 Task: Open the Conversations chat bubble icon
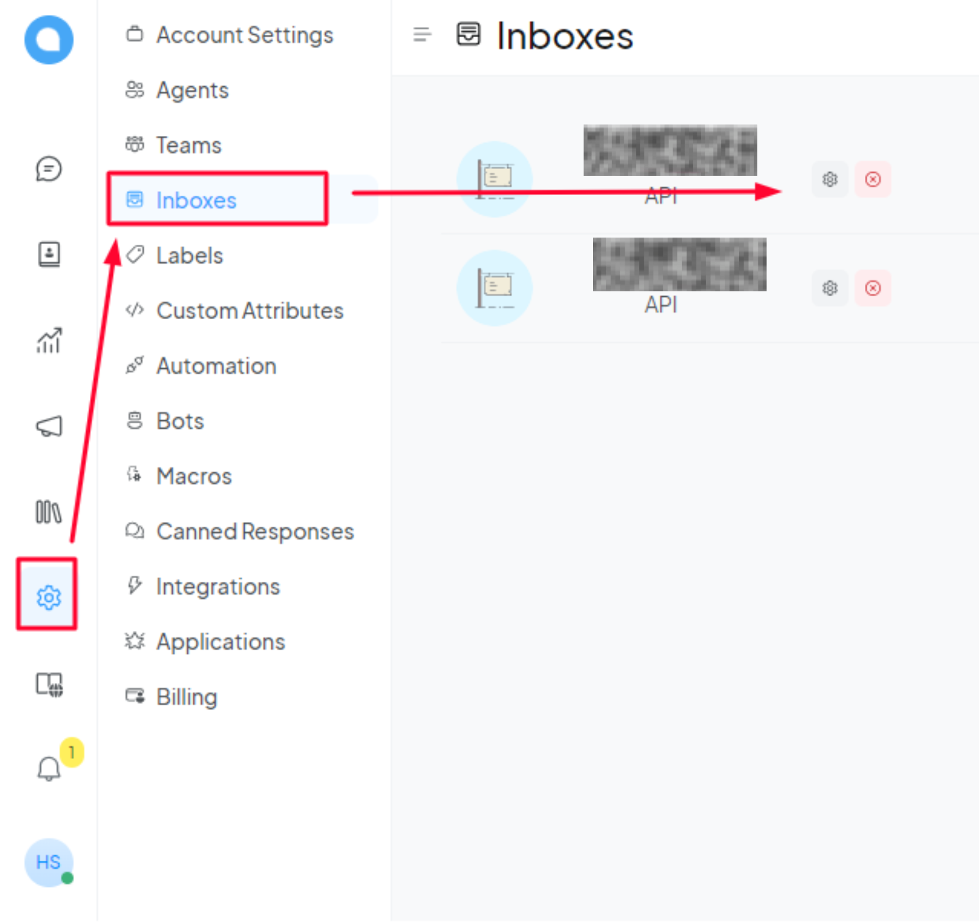coord(48,169)
